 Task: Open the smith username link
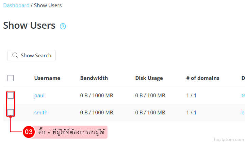41,113
